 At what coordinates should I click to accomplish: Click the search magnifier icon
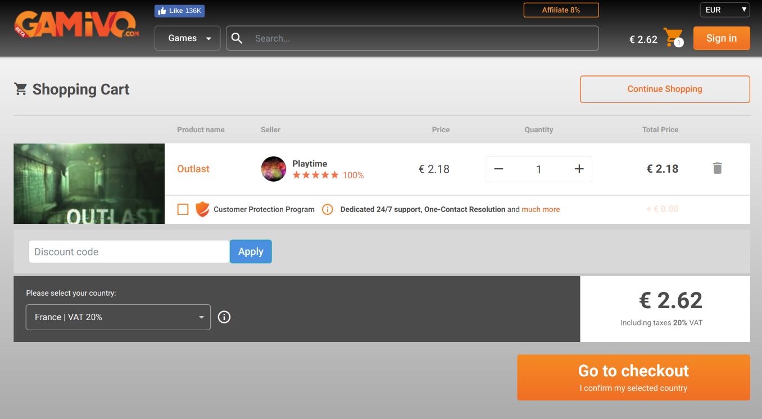pos(237,38)
